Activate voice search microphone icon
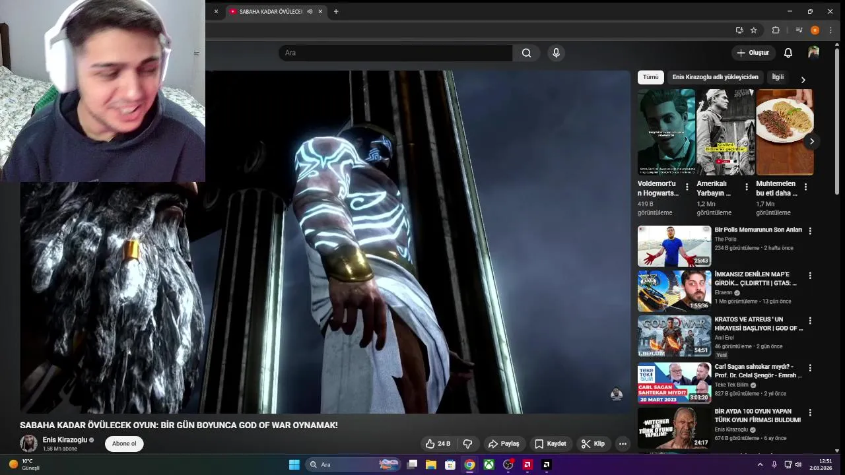 [556, 53]
